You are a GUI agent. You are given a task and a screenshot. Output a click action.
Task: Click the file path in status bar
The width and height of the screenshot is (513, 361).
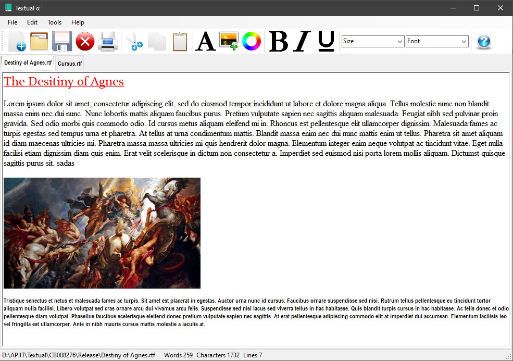pos(79,355)
